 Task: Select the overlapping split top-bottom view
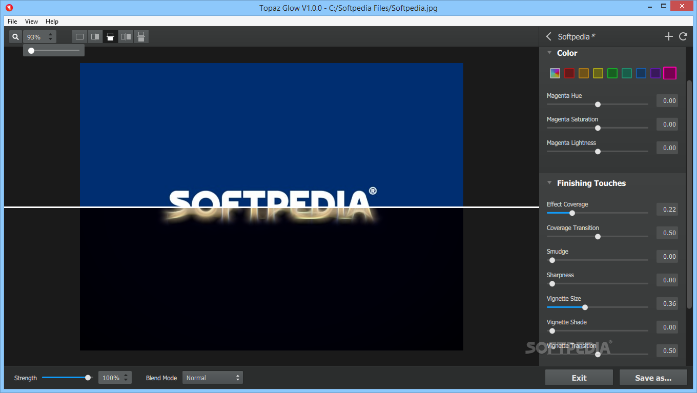pyautogui.click(x=110, y=36)
